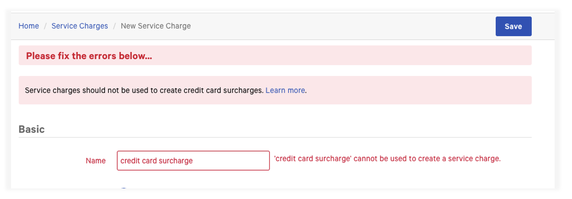Click the slash between Home and Service Charges
Image resolution: width=572 pixels, height=199 pixels.
click(x=45, y=26)
